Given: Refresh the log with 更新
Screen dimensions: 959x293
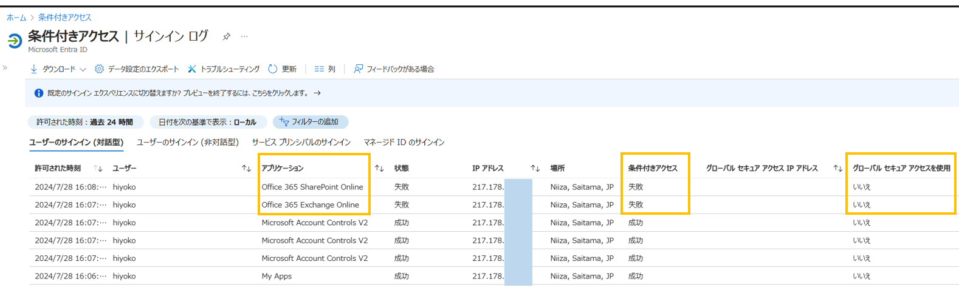Looking at the screenshot, I should [x=283, y=69].
